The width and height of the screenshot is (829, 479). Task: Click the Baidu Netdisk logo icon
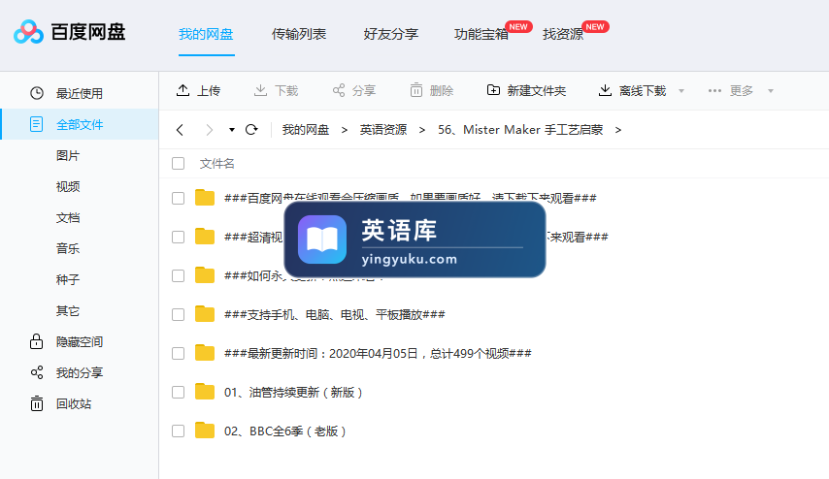[x=28, y=32]
